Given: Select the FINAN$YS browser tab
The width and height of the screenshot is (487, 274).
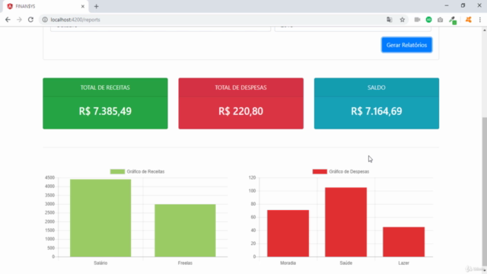Looking at the screenshot, I should 46,6.
